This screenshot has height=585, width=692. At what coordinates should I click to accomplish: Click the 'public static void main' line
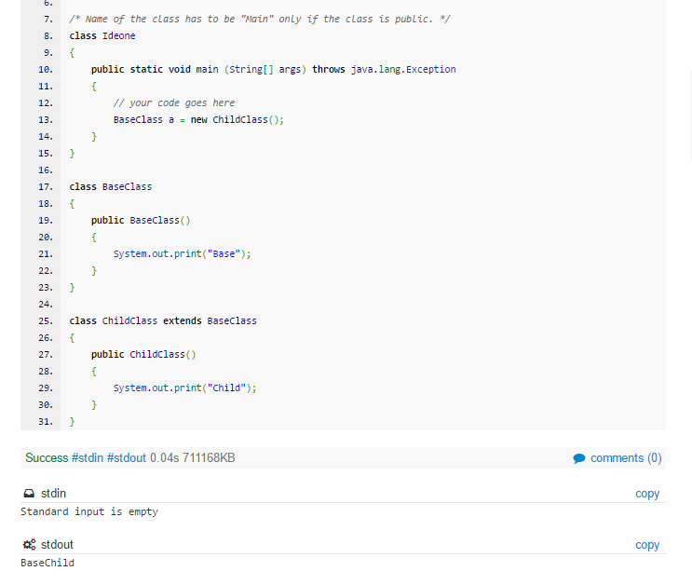(x=274, y=69)
